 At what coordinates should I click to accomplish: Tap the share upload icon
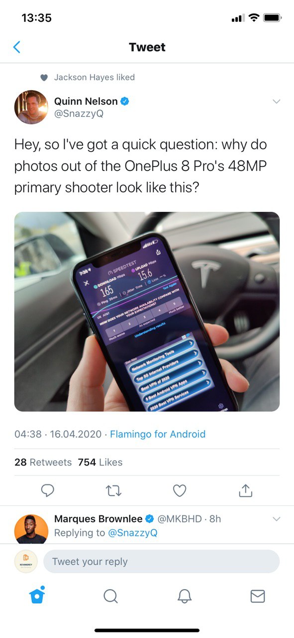246,491
